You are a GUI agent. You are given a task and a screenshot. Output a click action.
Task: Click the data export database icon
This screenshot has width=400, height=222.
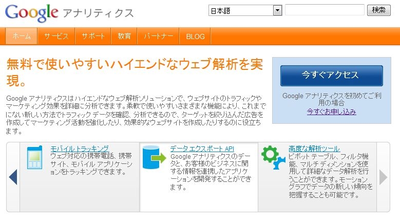point(154,157)
